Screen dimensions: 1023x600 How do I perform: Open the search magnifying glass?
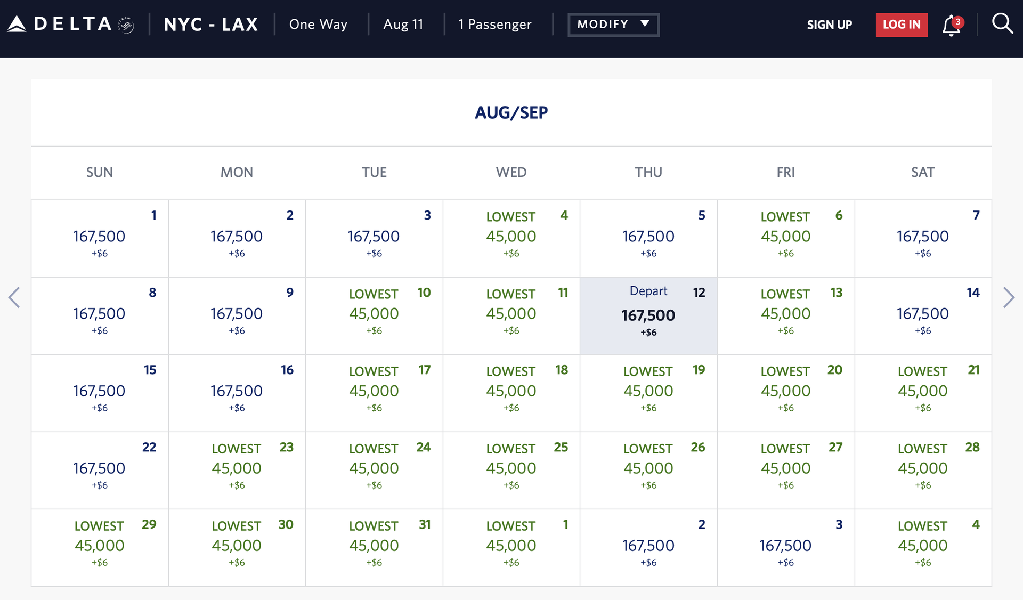coord(1003,23)
